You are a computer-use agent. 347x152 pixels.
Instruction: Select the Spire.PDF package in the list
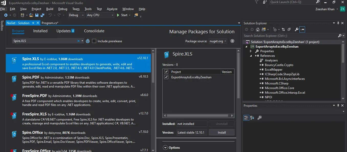coord(78,82)
